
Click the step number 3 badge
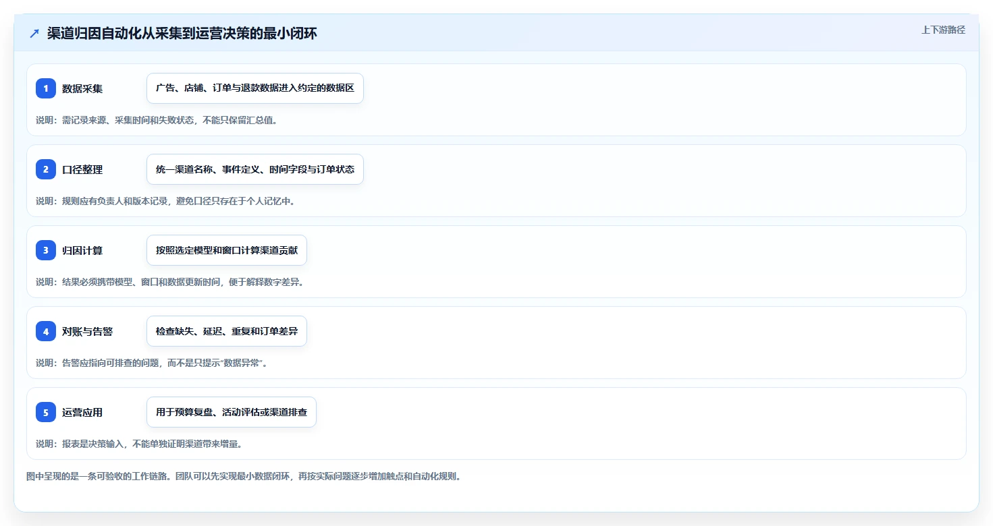coord(46,250)
